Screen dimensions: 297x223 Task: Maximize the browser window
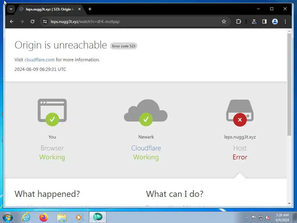271,9
